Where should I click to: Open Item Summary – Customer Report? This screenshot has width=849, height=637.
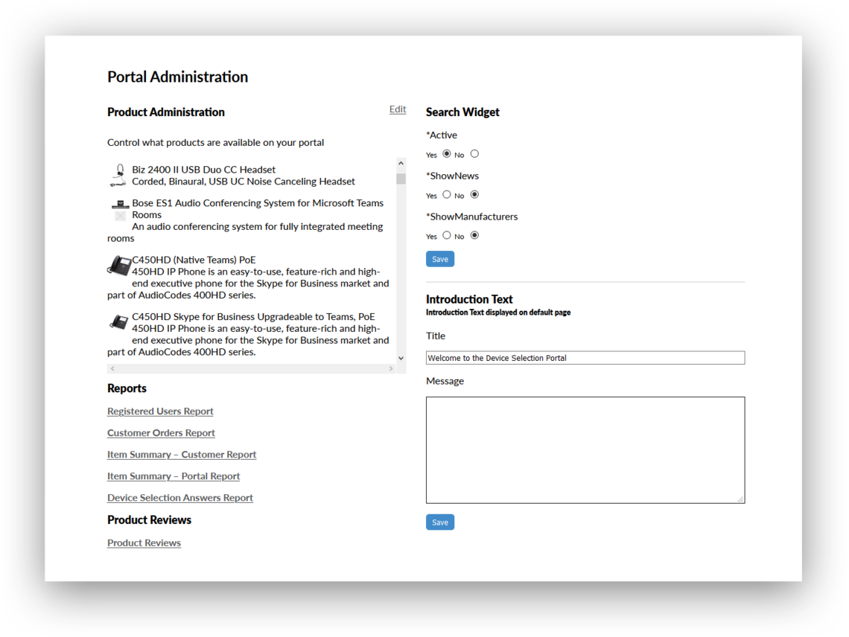click(x=182, y=455)
